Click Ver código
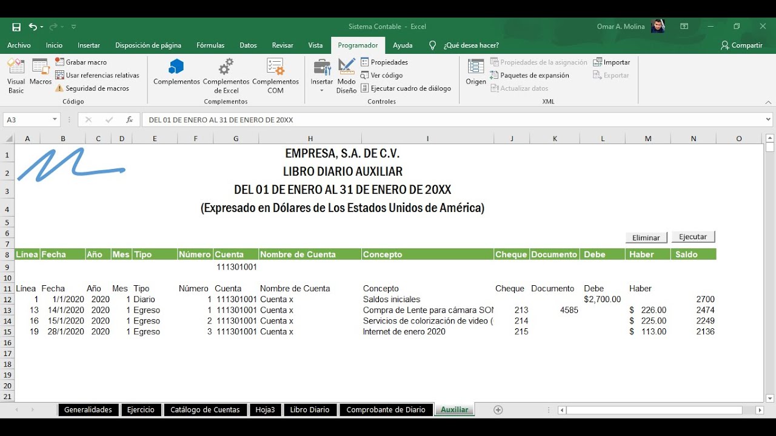Image resolution: width=776 pixels, height=436 pixels. click(382, 75)
